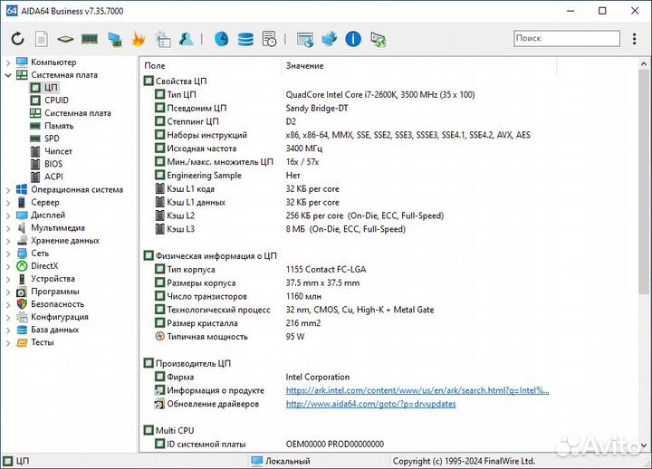Click the blue database stack icon
652x469 pixels.
(x=245, y=40)
